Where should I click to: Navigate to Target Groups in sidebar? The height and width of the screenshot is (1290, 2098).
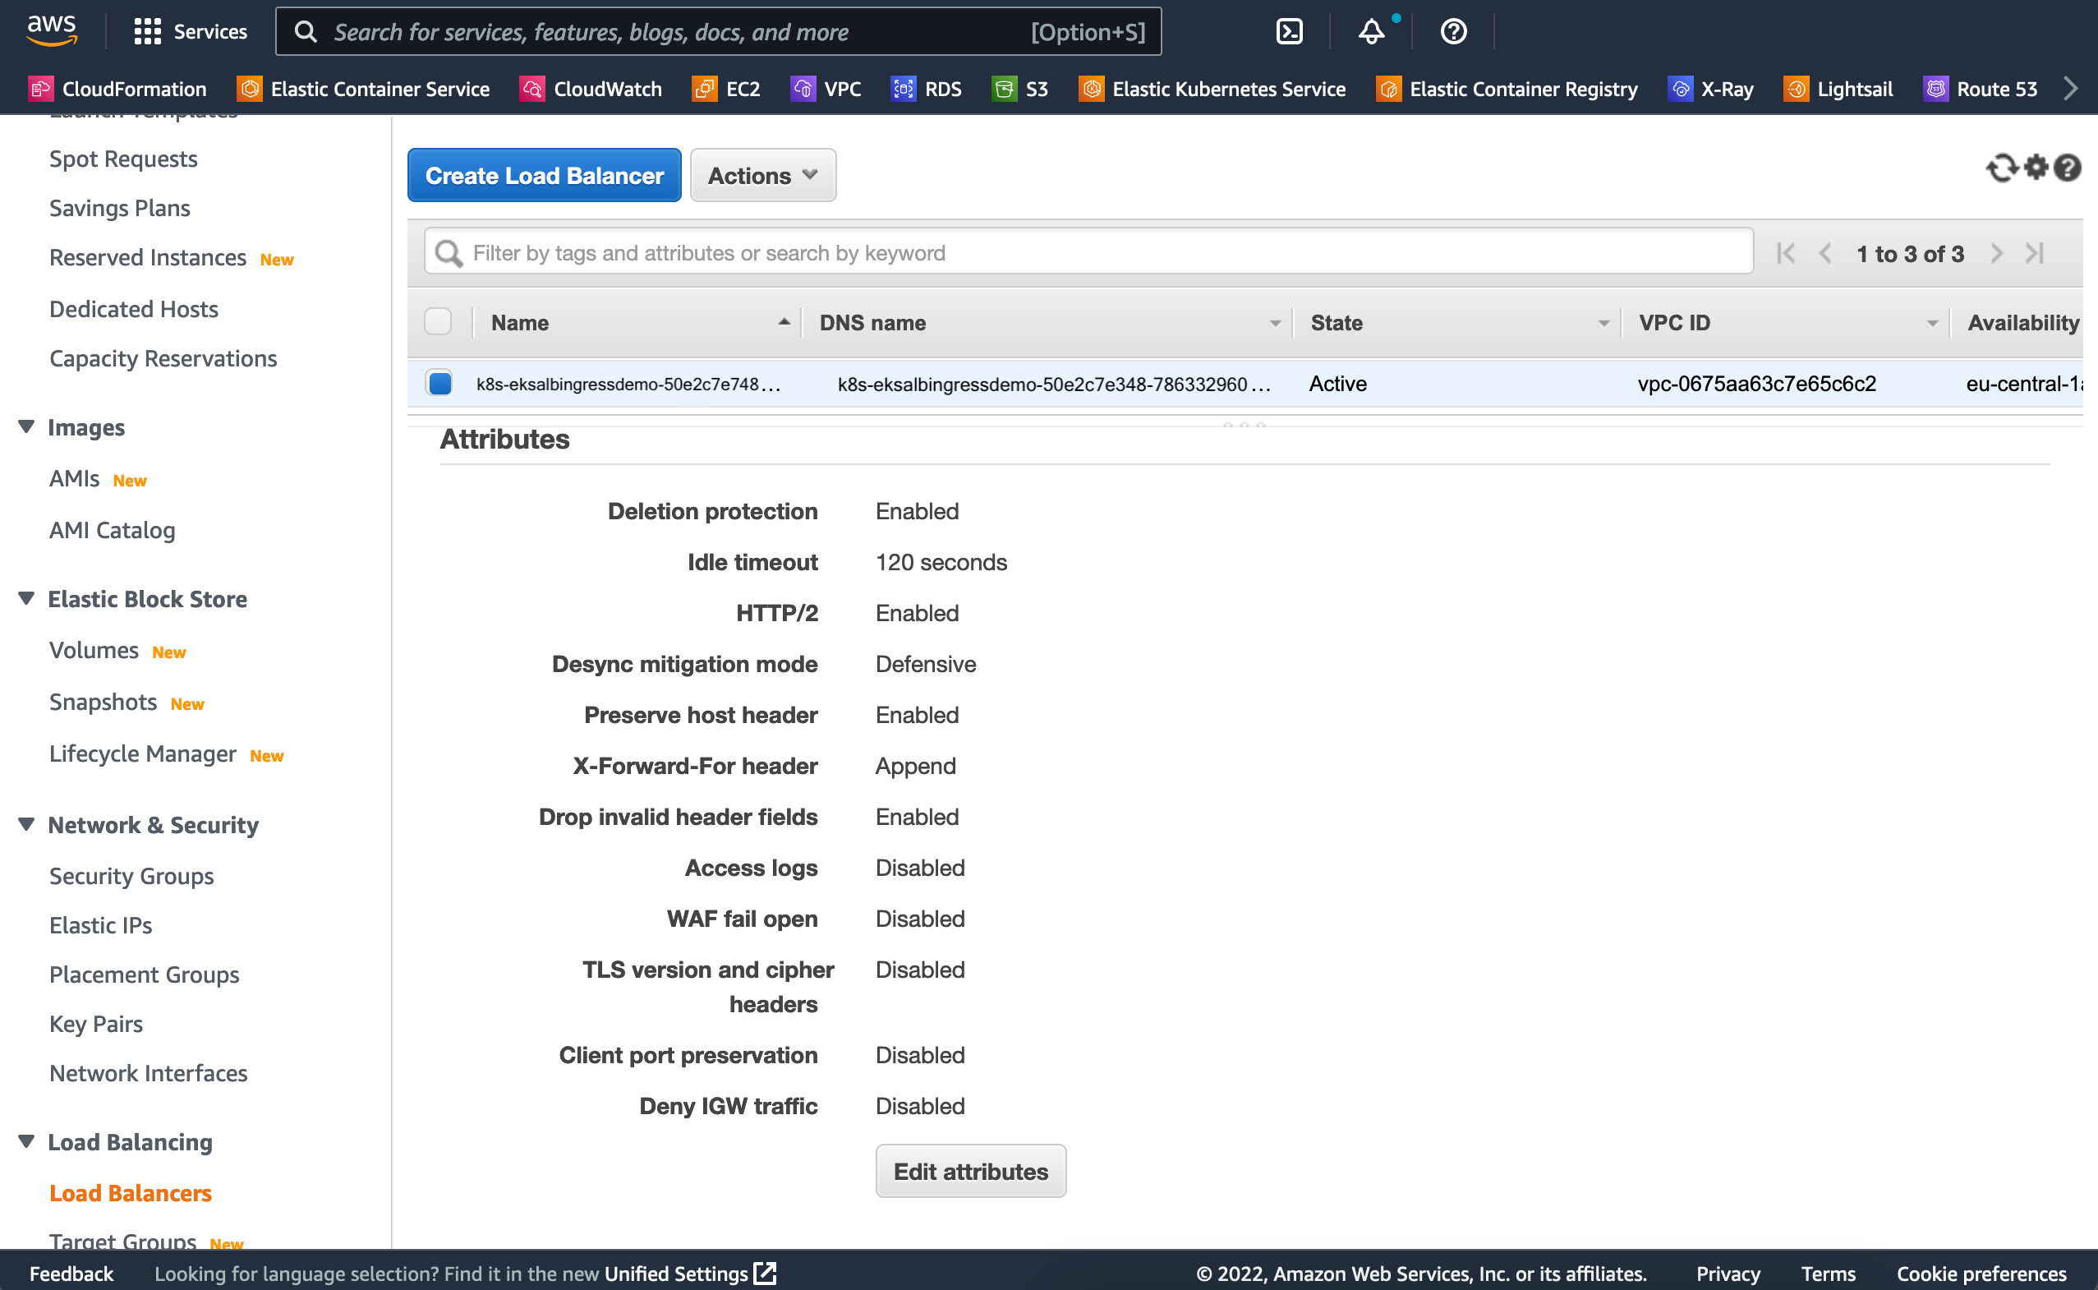tap(123, 1240)
